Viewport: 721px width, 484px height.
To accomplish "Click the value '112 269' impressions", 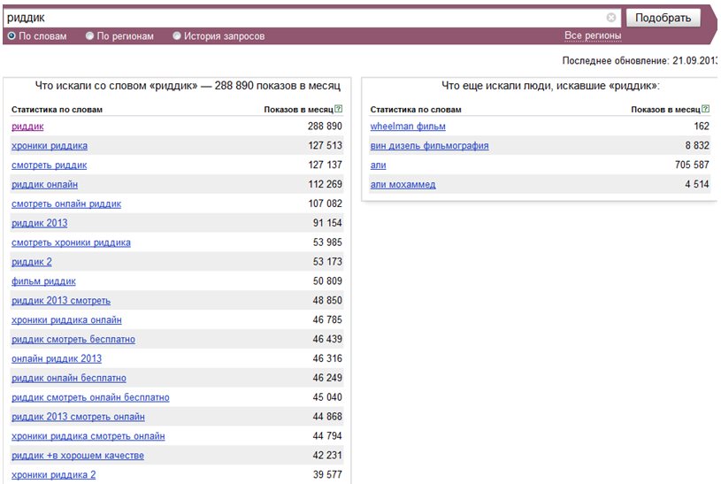I will click(x=325, y=184).
